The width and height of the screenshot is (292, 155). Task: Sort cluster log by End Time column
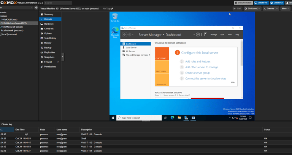[x=20, y=130]
